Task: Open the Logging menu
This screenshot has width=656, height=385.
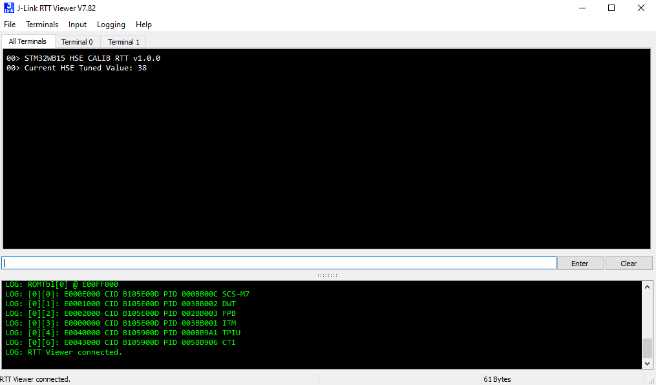Action: pos(111,25)
